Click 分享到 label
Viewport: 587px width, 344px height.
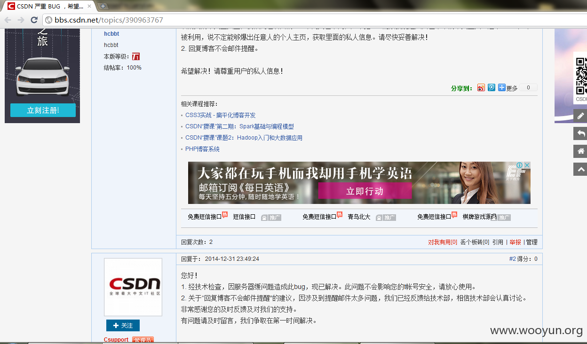point(462,88)
